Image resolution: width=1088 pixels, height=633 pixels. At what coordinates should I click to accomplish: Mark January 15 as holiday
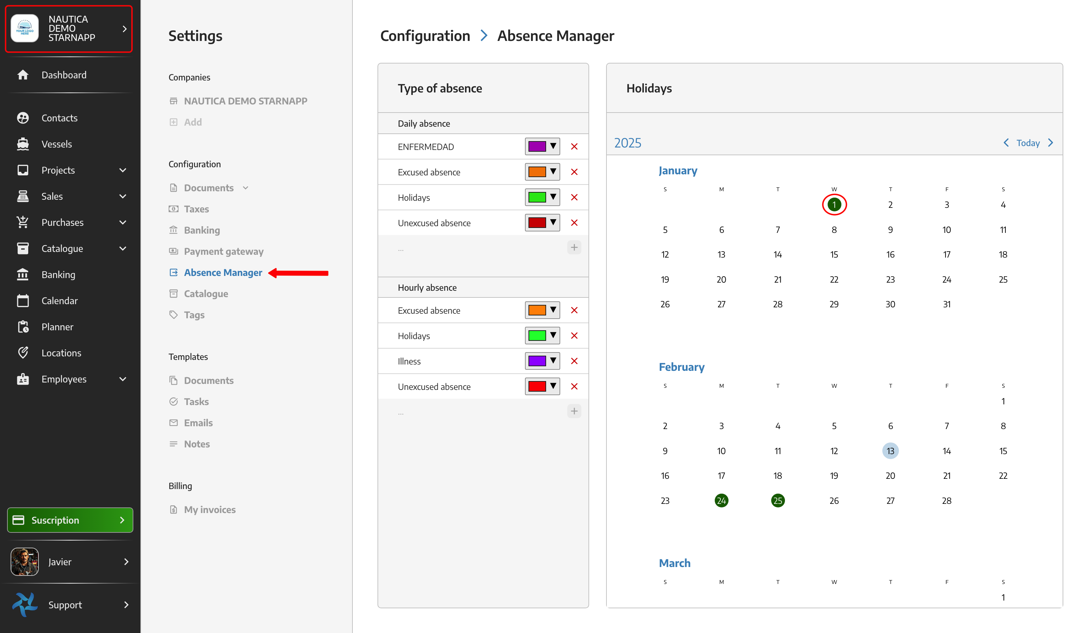(834, 254)
